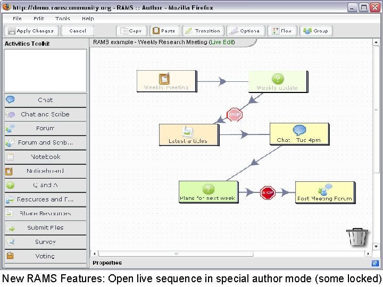Select the Chat and Scribe activity
Image resolution: width=383 pixels, height=287 pixels.
(x=45, y=114)
